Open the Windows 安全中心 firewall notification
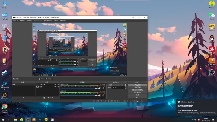Screen dimensions: 217x122 tap(196, 107)
